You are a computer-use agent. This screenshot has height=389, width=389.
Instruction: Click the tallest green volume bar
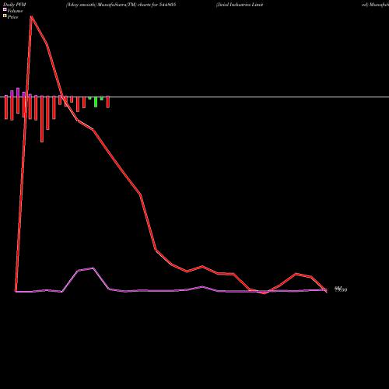click(96, 102)
